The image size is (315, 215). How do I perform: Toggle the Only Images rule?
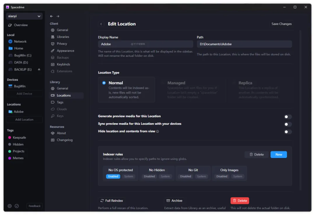coord(222,176)
